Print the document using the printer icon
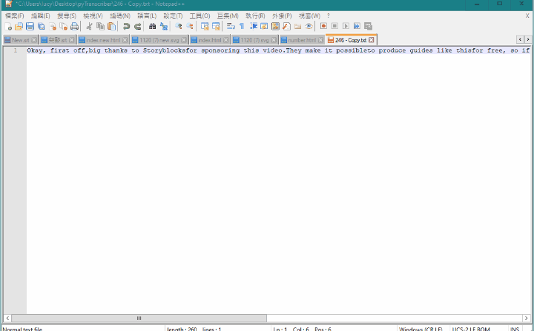The height and width of the screenshot is (331, 534). point(74,26)
